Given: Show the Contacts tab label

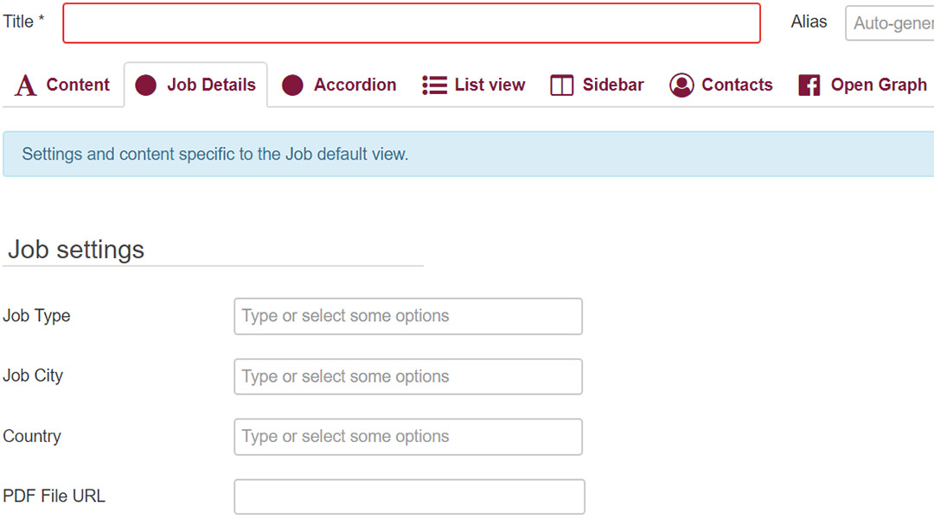Looking at the screenshot, I should pyautogui.click(x=737, y=85).
